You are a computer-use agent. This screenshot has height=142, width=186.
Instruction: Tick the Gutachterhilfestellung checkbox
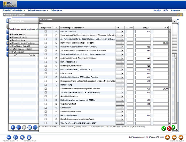[45, 96]
